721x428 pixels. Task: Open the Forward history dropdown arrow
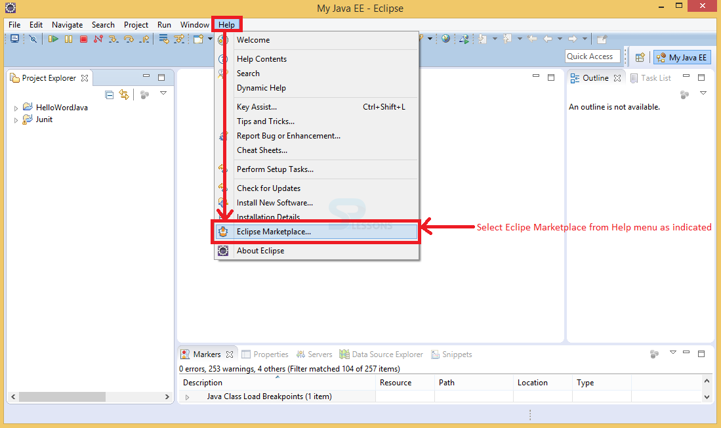[585, 39]
